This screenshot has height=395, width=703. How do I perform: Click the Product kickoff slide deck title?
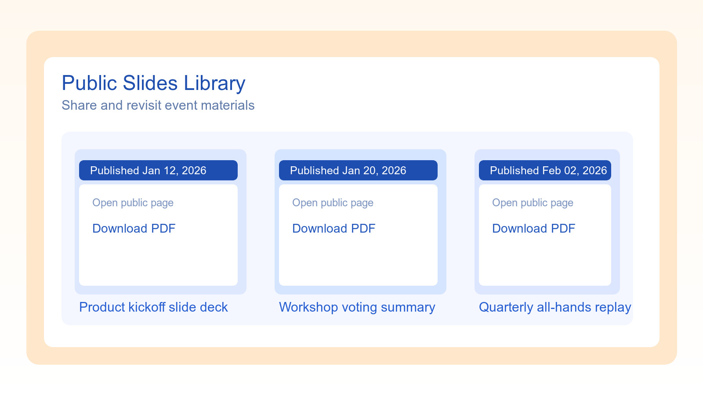pyautogui.click(x=153, y=307)
